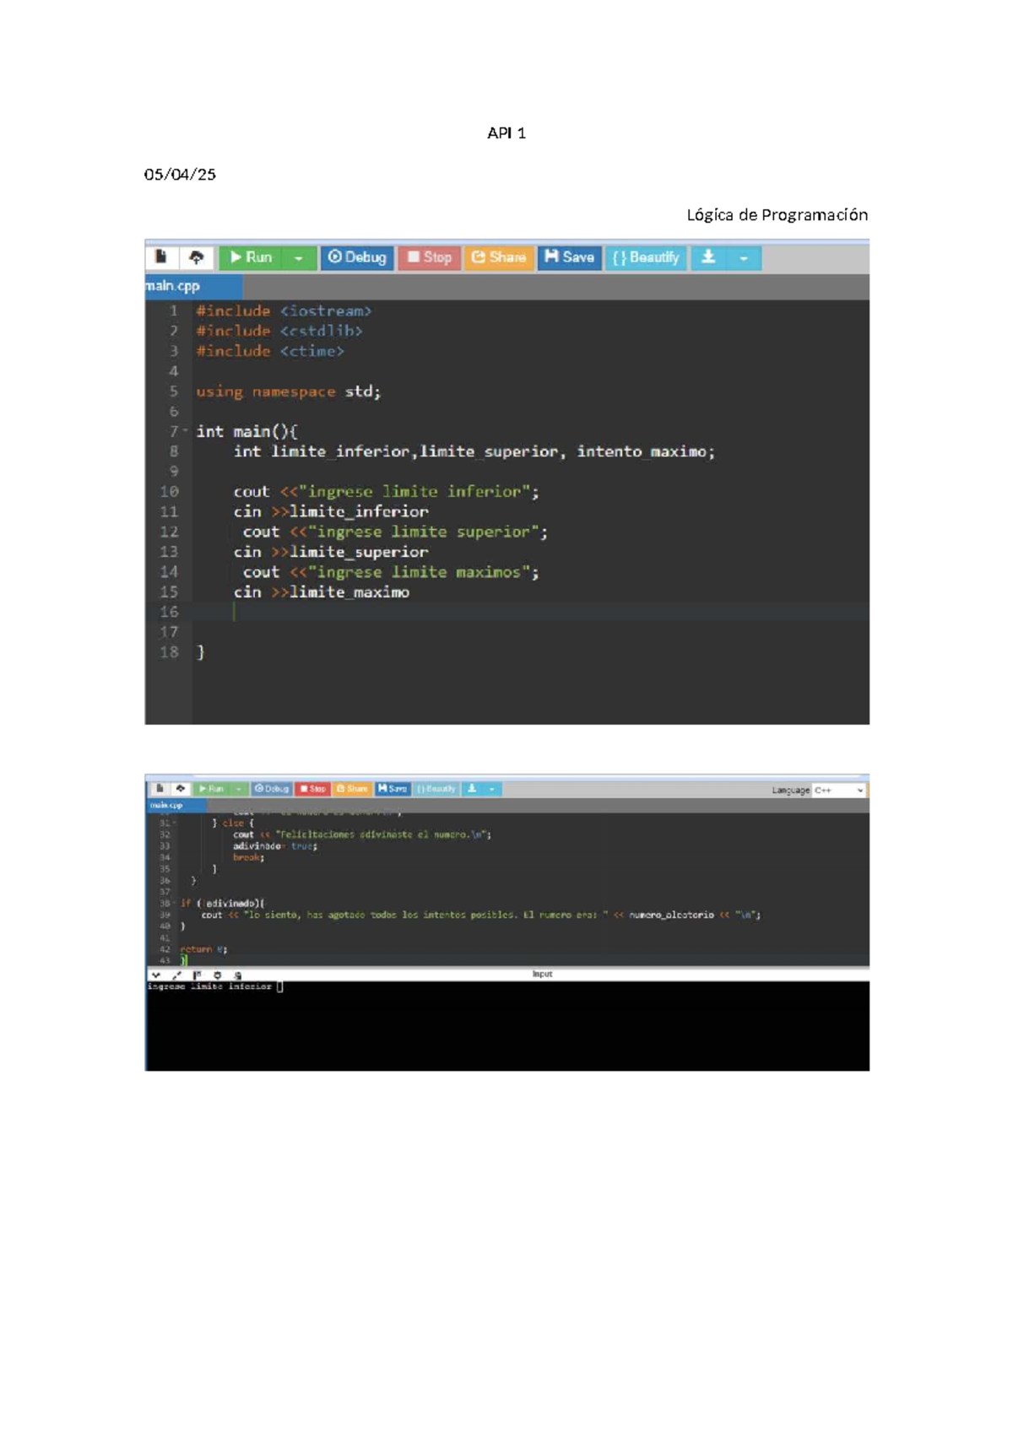Click the console settings gear icon
The width and height of the screenshot is (1013, 1431).
(x=217, y=975)
